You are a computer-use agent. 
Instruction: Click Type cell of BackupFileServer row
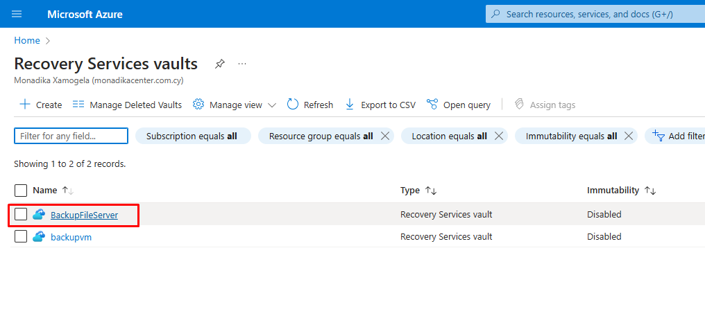click(x=446, y=215)
